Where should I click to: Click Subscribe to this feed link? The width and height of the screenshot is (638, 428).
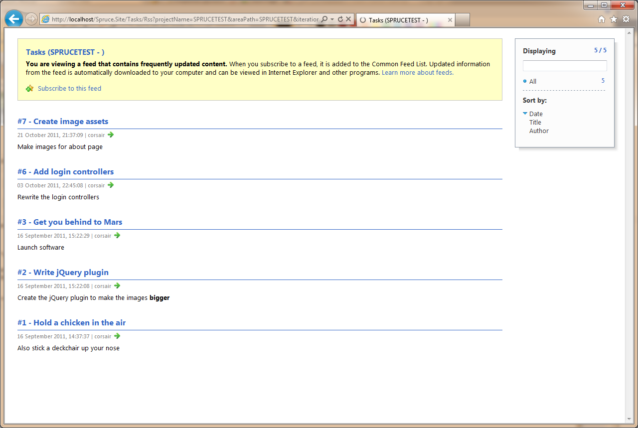[x=69, y=88]
